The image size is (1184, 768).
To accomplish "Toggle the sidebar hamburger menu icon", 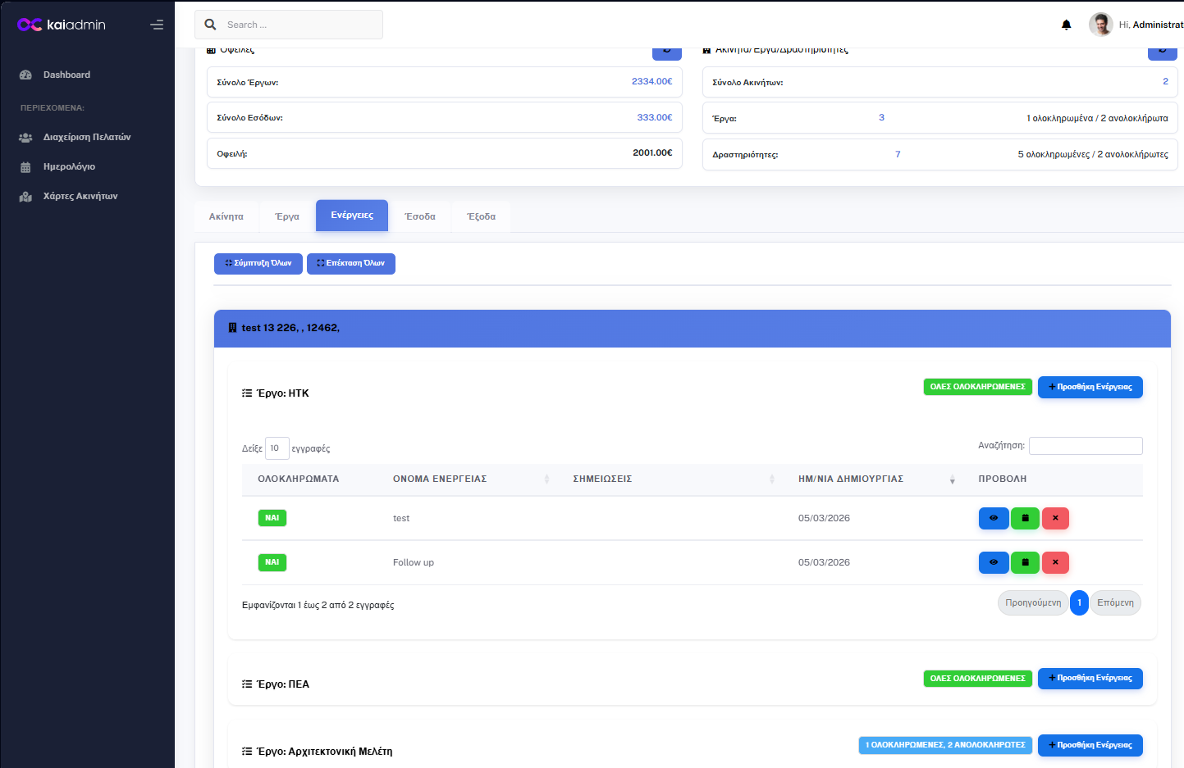I will pyautogui.click(x=157, y=25).
